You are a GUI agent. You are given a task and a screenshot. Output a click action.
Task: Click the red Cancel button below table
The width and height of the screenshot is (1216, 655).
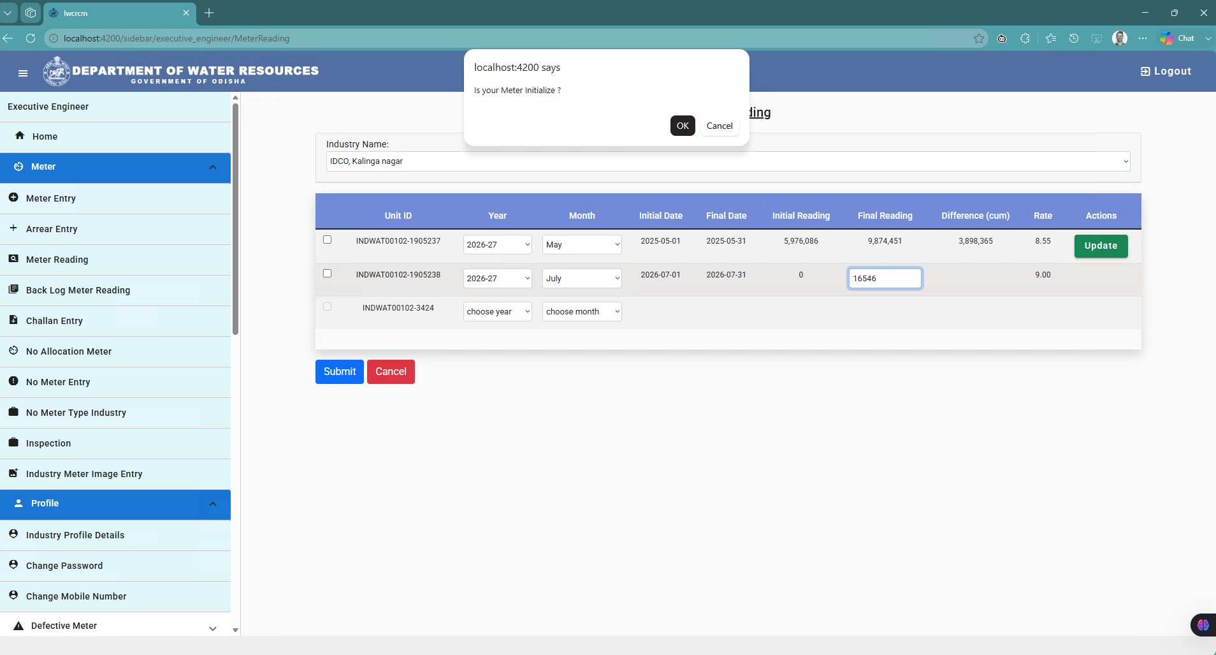click(x=391, y=372)
